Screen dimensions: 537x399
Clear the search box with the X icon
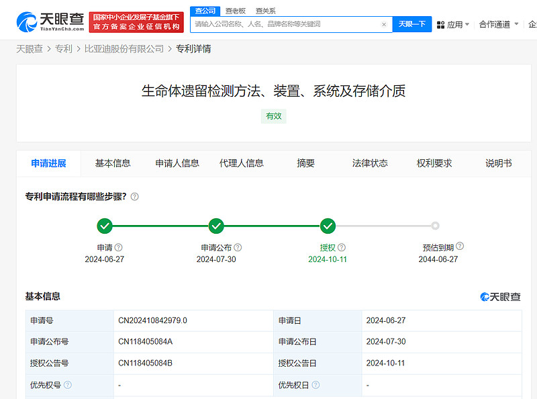384,24
